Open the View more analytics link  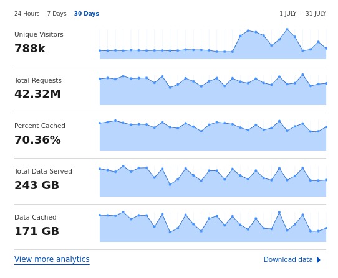(x=52, y=259)
